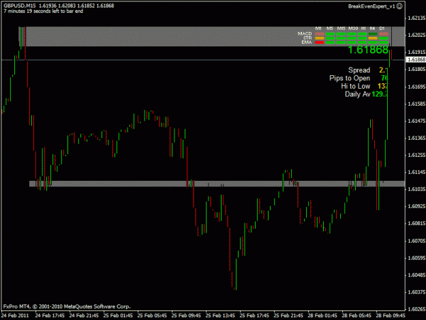
Task: Select the Pips to Open label
Action: coord(350,78)
